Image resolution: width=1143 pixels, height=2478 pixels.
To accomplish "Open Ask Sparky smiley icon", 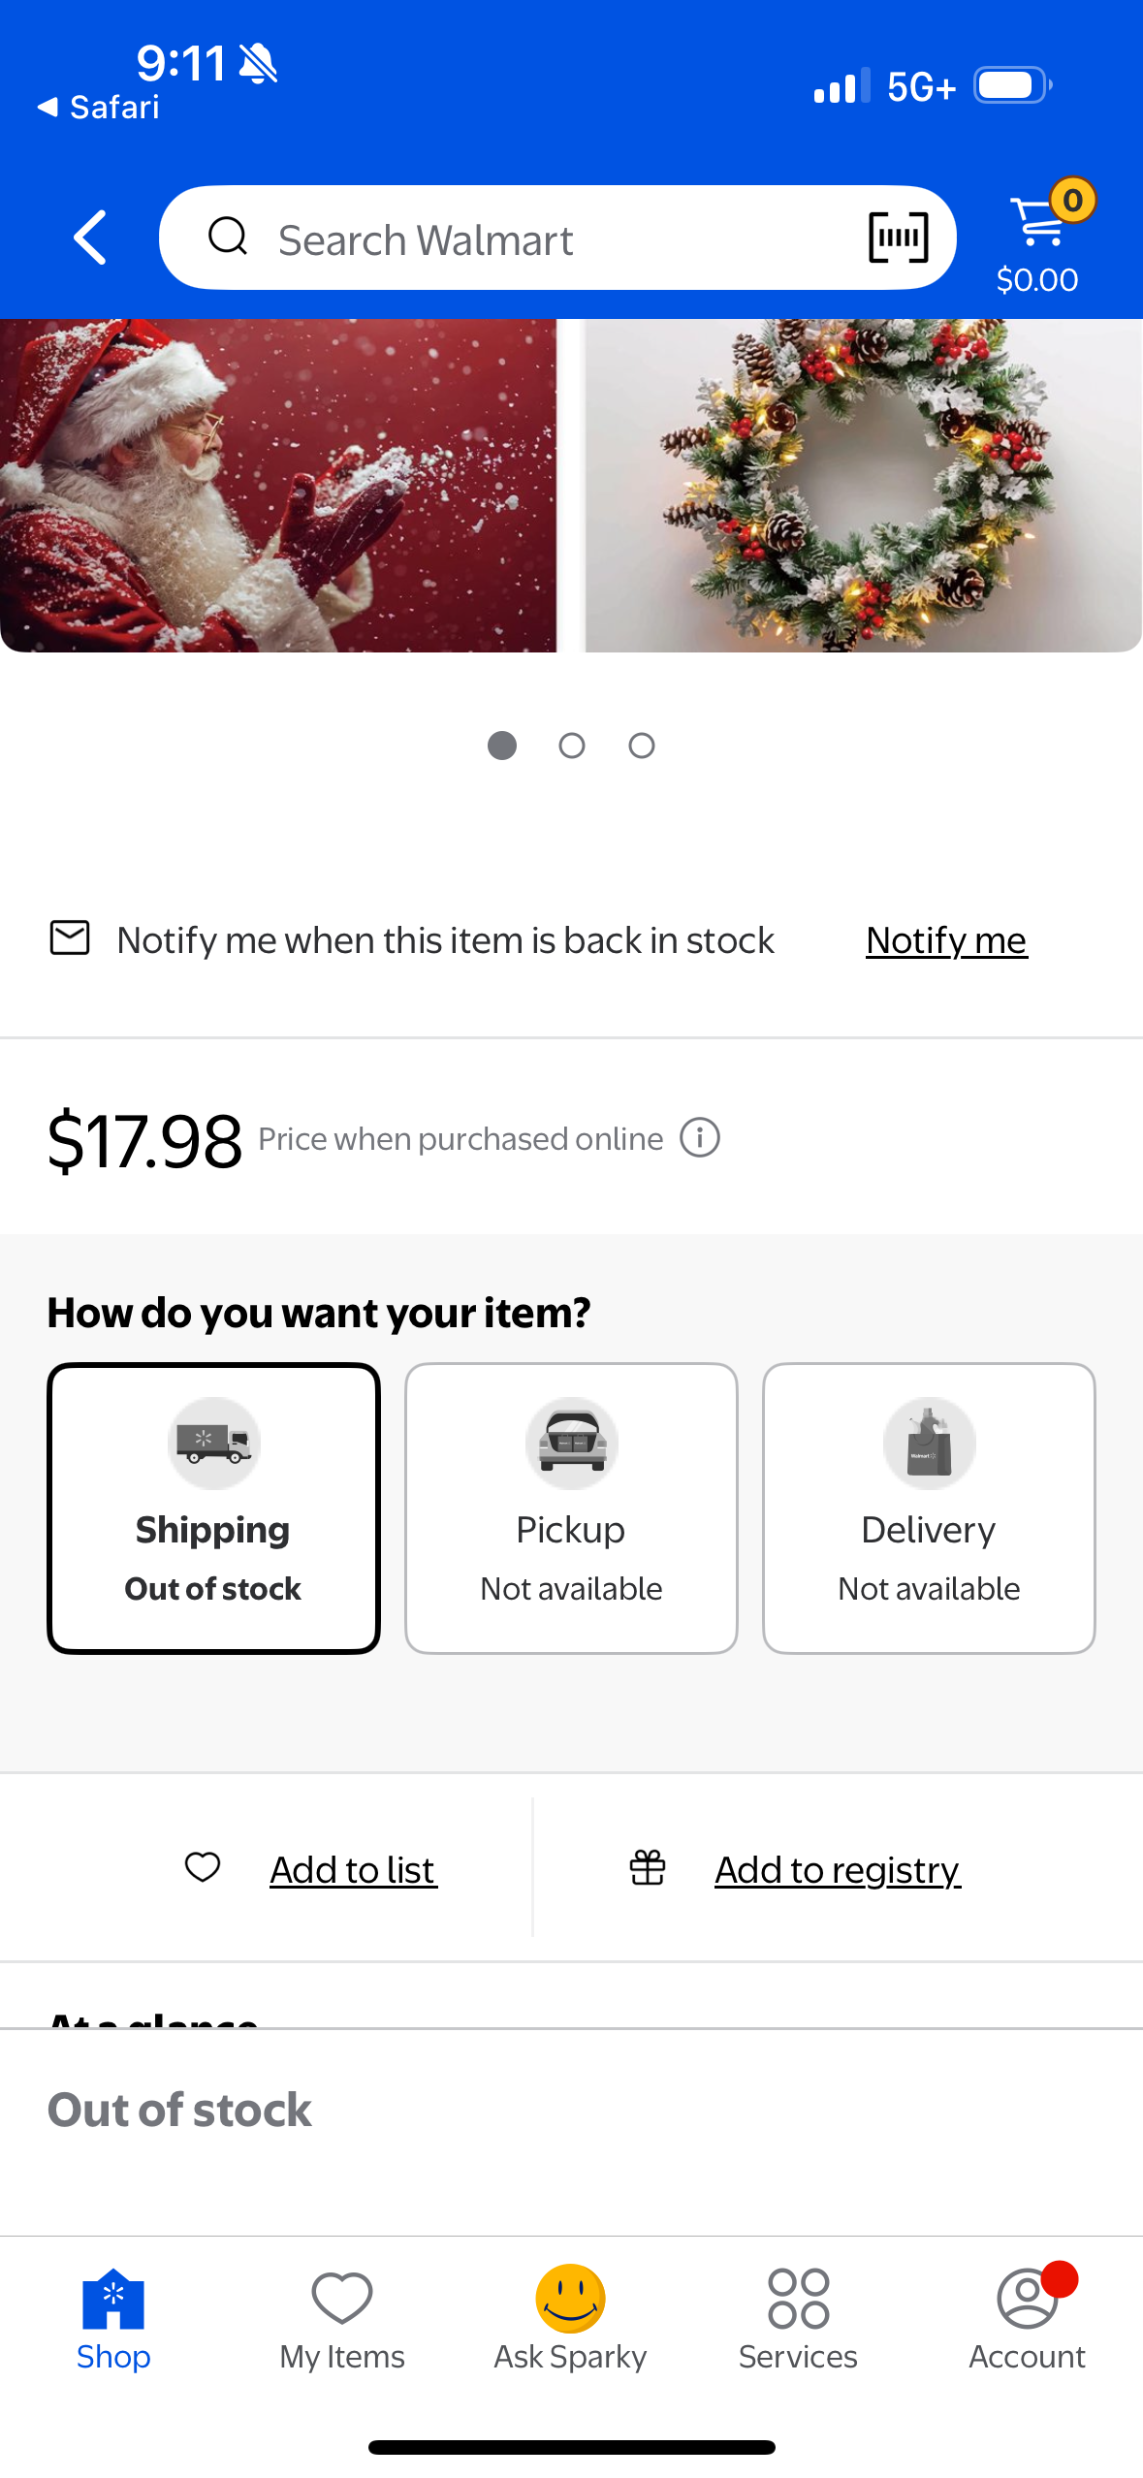I will [x=571, y=2298].
